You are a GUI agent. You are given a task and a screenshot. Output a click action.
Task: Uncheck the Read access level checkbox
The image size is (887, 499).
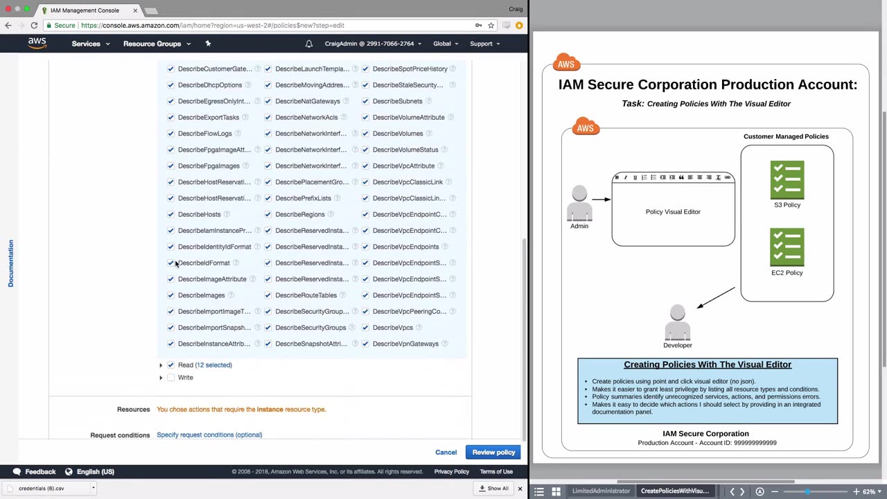[x=170, y=365]
